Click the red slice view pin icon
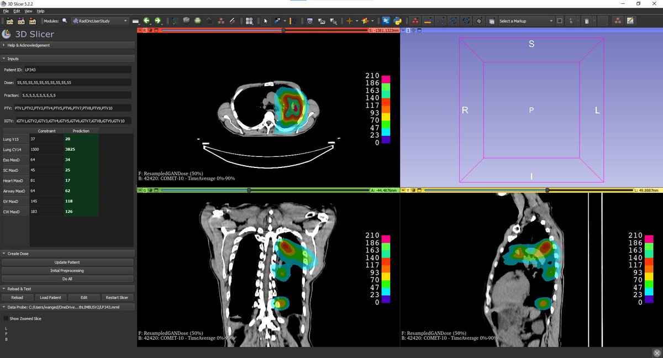 (x=140, y=30)
